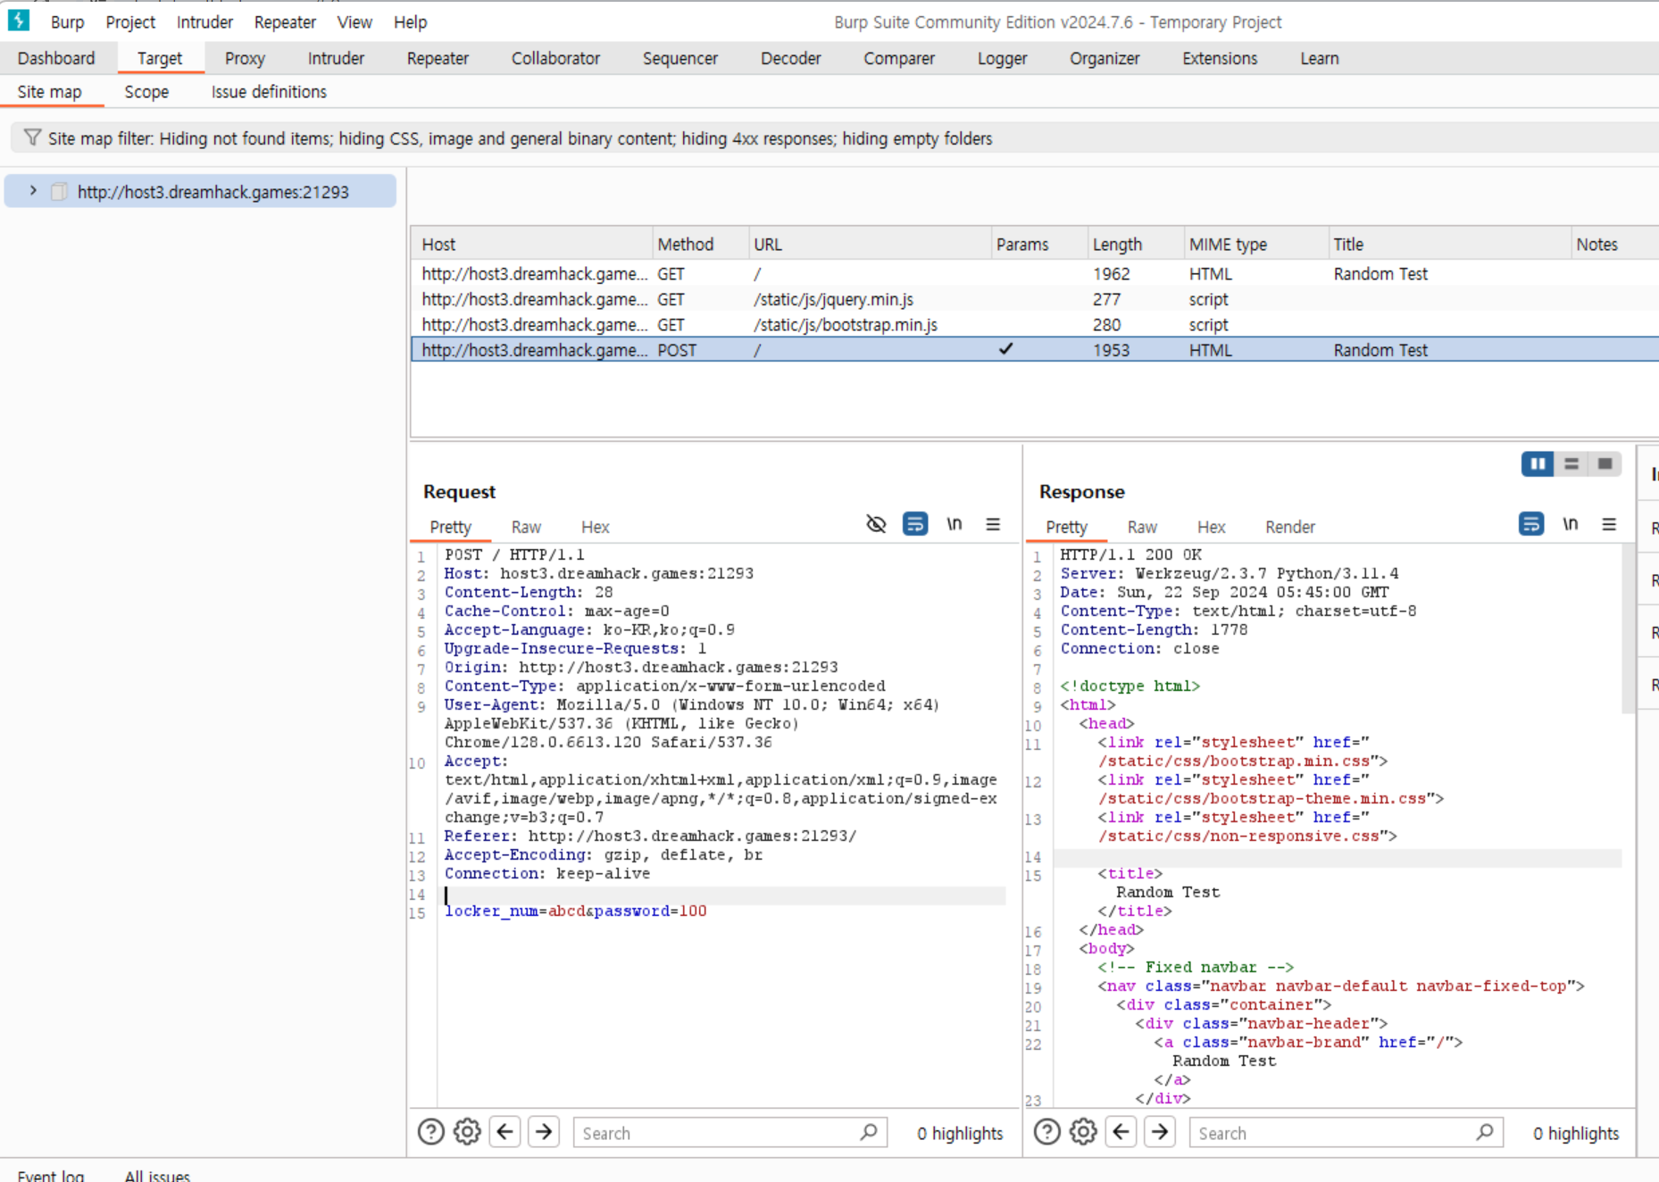Image resolution: width=1659 pixels, height=1182 pixels.
Task: Go to previous match in Response search
Action: [x=1121, y=1132]
